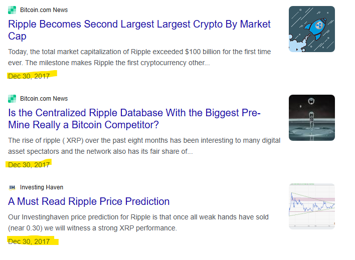
Task: Click 'Mine Really a Bitcoin Competitor?' headline line
Action: (x=84, y=125)
